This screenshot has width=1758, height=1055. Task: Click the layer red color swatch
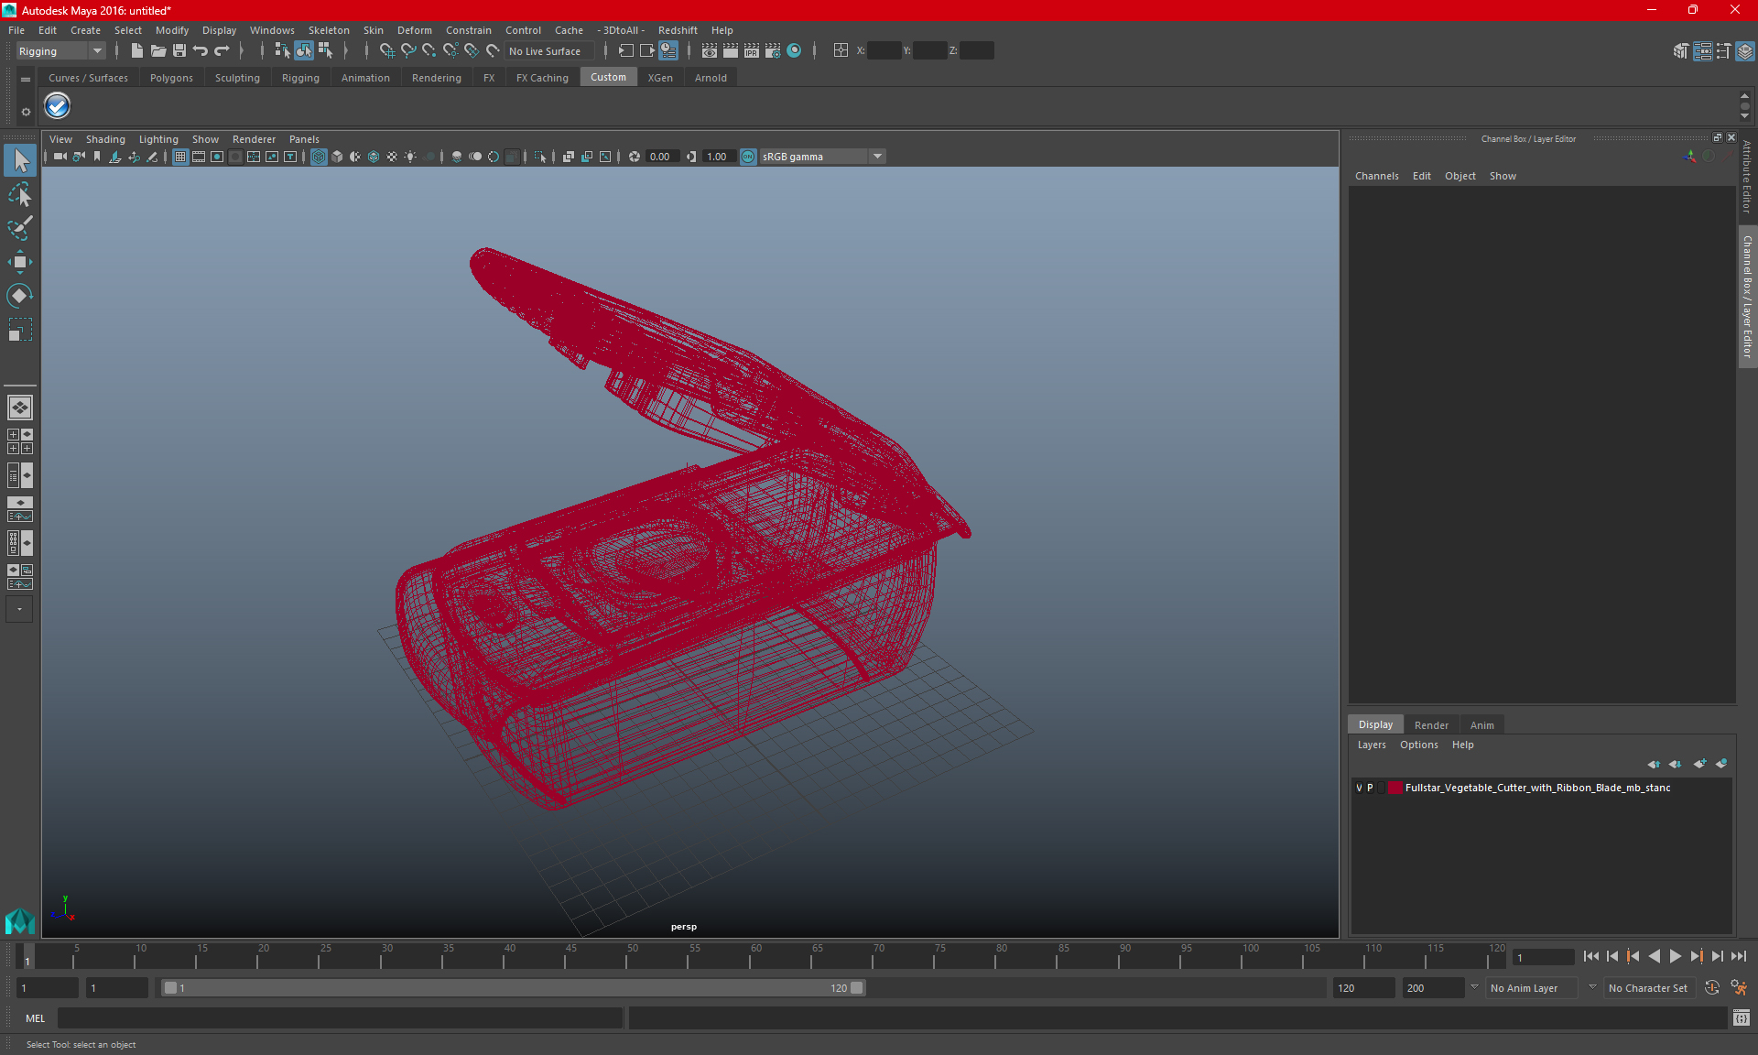tap(1394, 788)
